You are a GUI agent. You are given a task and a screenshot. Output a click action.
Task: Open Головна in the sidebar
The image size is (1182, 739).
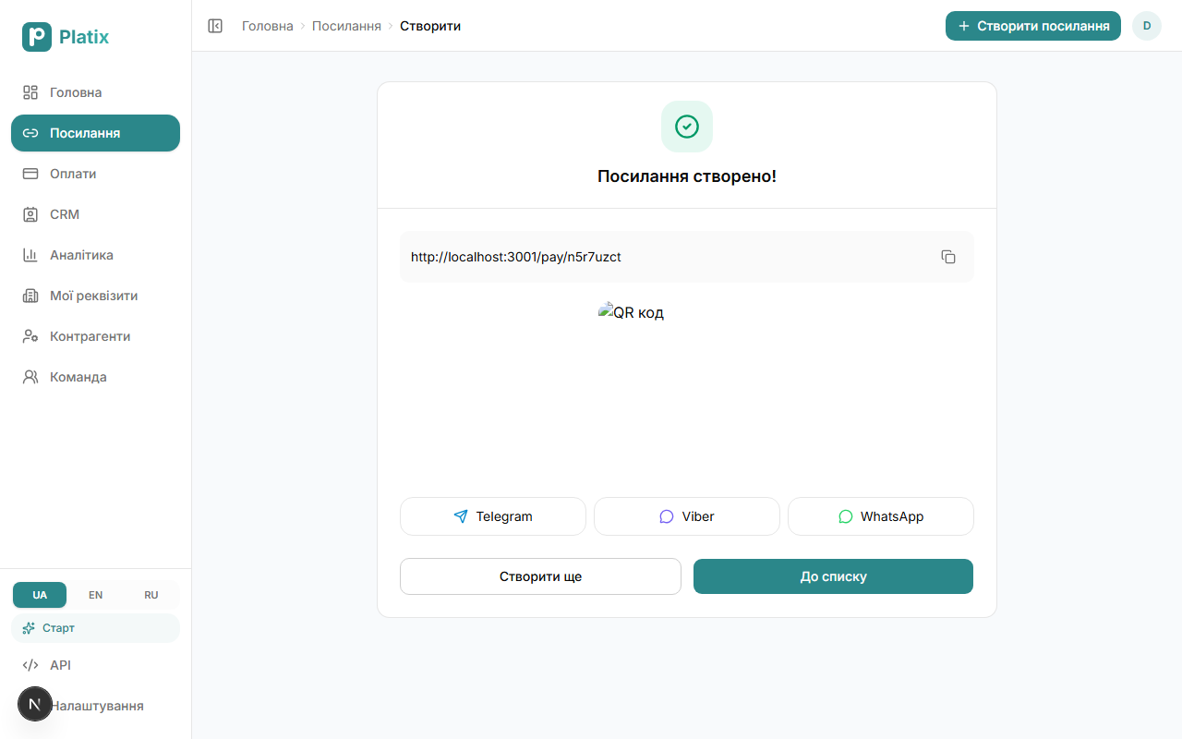95,92
